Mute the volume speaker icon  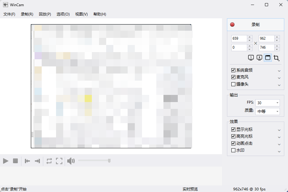tap(71, 161)
